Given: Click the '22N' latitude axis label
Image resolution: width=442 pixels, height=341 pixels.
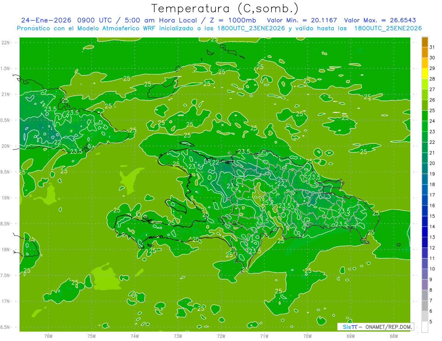Looking at the screenshot, I should 6,42.
